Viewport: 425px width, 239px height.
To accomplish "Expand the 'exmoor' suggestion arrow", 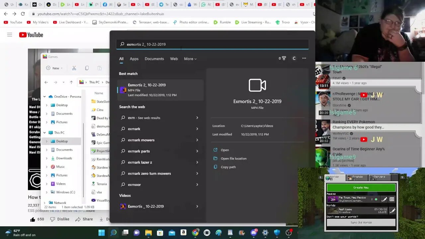I will pyautogui.click(x=197, y=185).
